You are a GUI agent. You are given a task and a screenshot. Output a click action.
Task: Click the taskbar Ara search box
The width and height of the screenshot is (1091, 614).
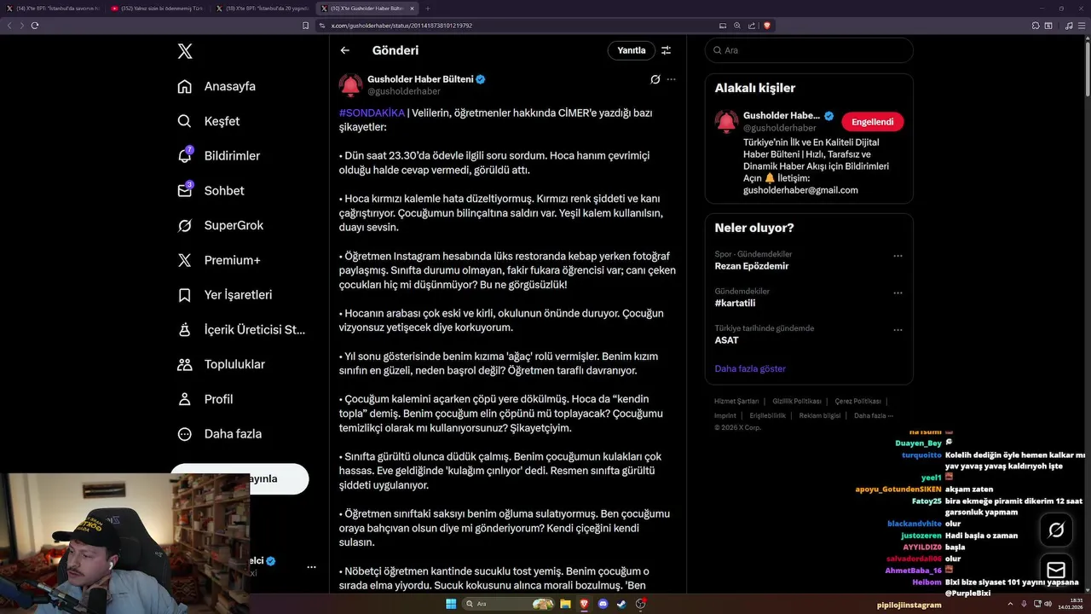(508, 604)
